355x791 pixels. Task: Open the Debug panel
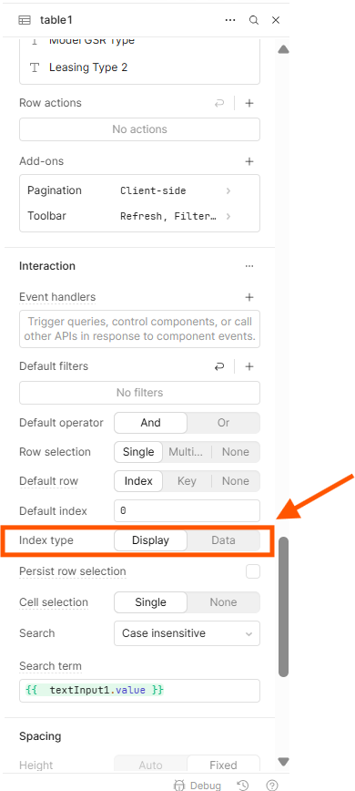coord(198,785)
